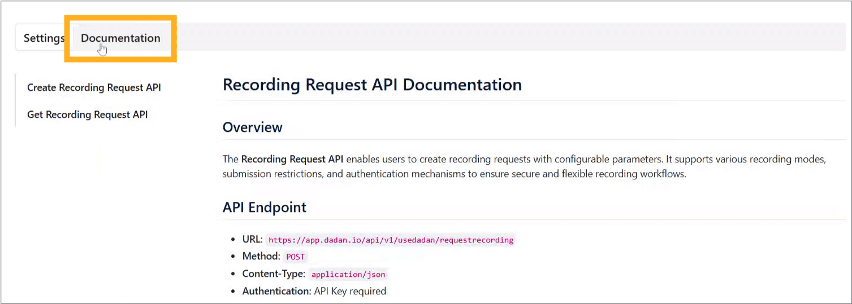Click the 'Method:' bullet label
Image resolution: width=852 pixels, height=304 pixels.
tap(261, 256)
